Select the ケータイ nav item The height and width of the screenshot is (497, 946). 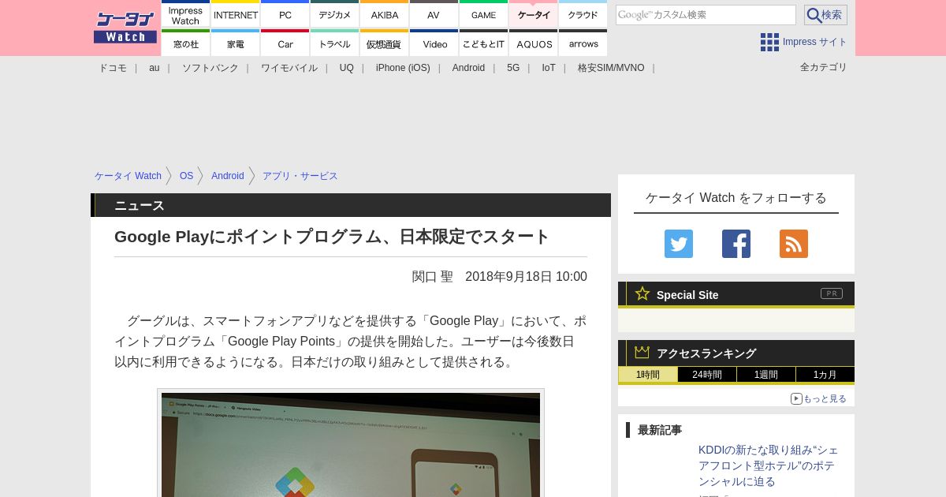coord(534,14)
